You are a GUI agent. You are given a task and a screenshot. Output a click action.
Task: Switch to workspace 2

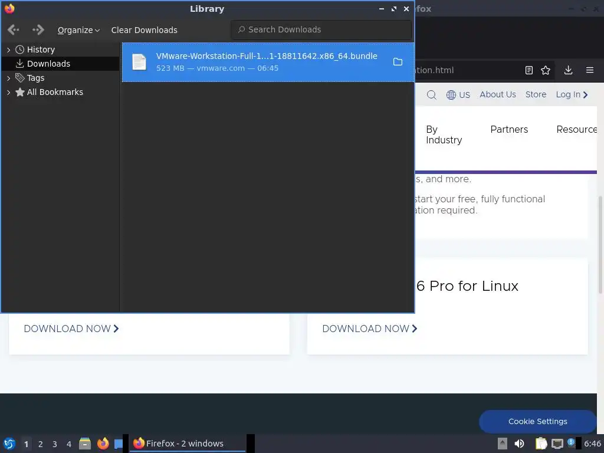41,444
